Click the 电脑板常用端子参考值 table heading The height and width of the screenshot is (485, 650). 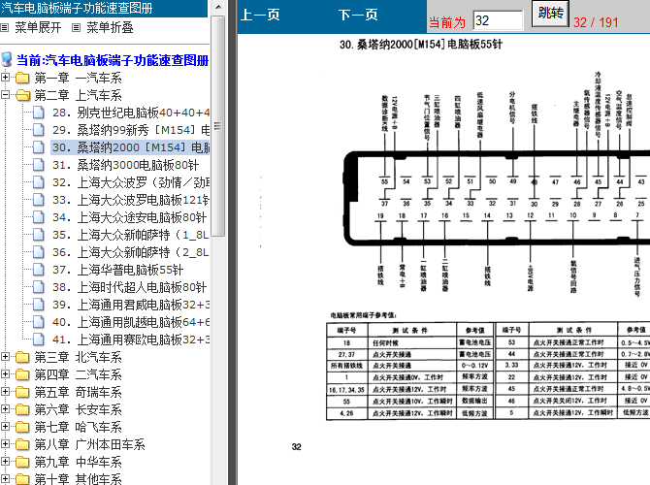click(x=365, y=315)
